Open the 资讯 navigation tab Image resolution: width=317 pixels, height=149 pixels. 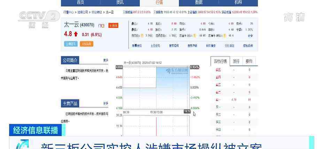(x=120, y=3)
